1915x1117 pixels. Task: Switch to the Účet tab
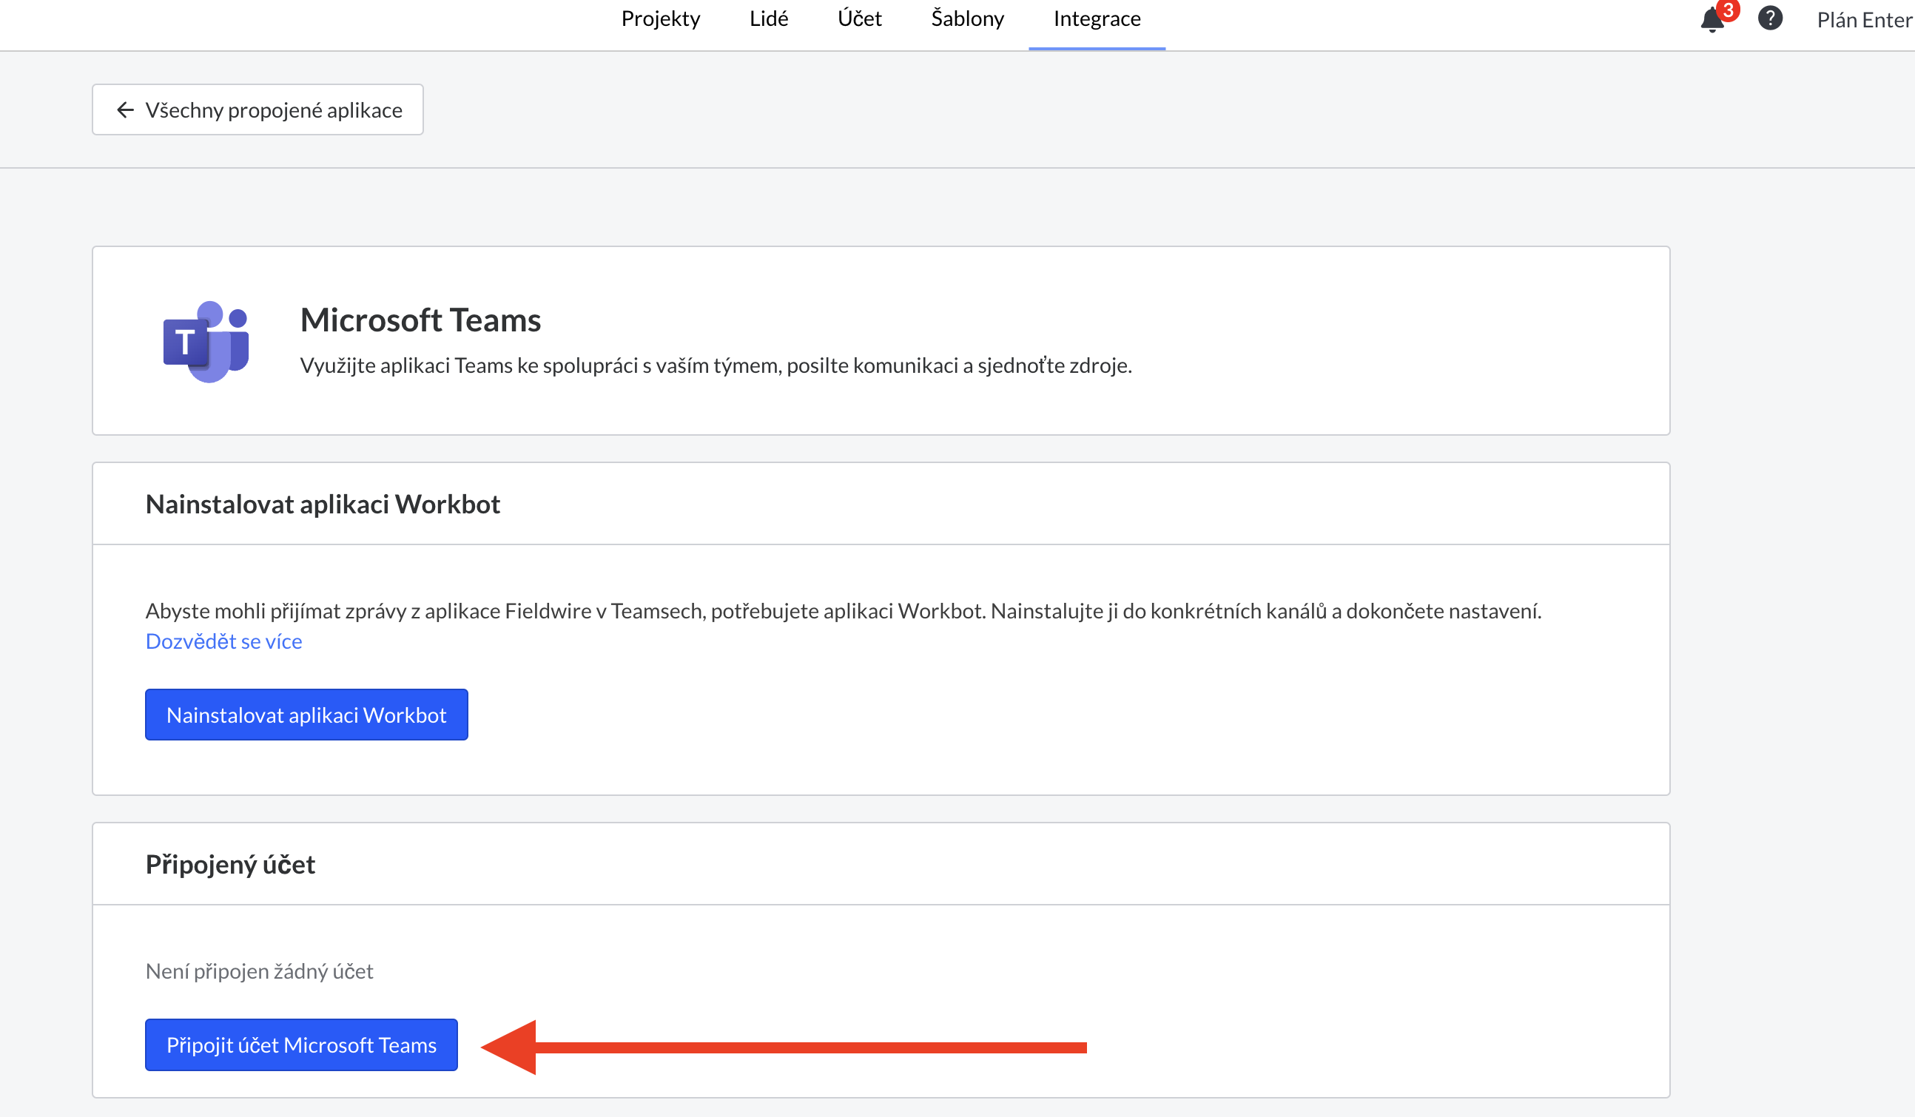pyautogui.click(x=860, y=18)
